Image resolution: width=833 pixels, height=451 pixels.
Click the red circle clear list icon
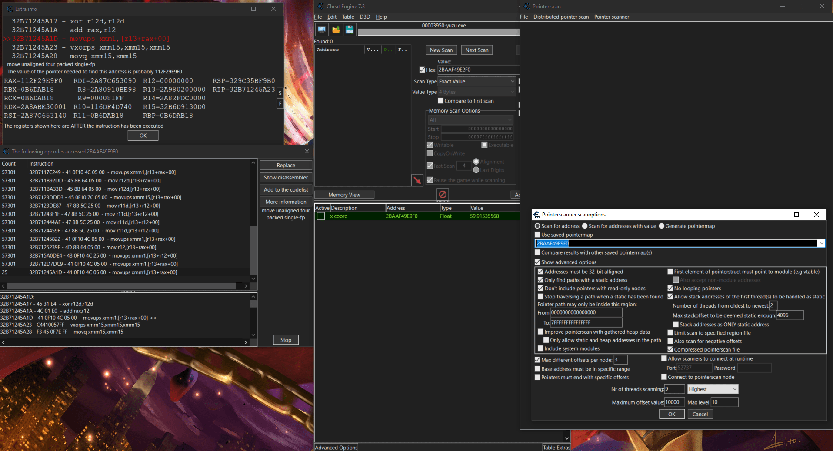(x=443, y=194)
